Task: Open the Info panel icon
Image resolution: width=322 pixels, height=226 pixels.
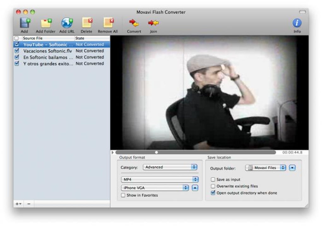Action: (x=297, y=23)
